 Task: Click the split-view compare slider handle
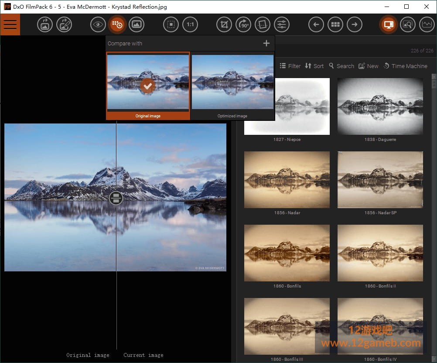(x=116, y=198)
